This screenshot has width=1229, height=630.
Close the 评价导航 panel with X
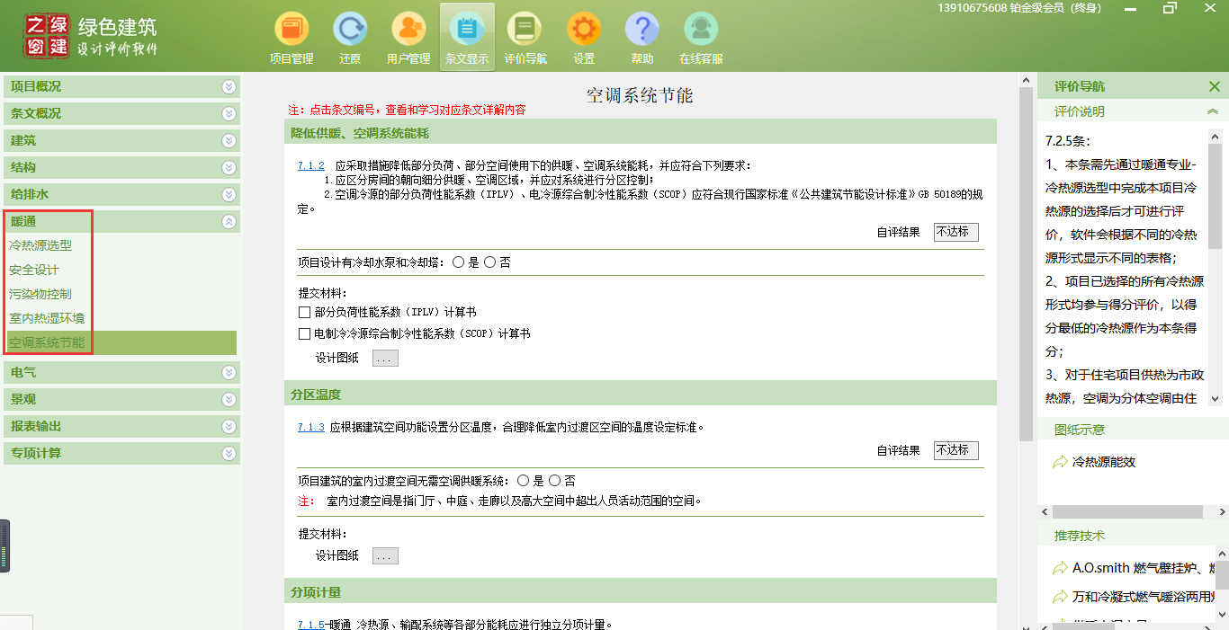[1214, 86]
